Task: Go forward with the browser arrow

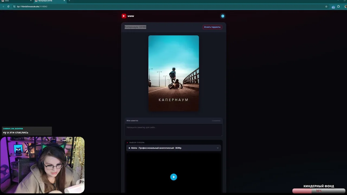Action: [x=3, y=6]
